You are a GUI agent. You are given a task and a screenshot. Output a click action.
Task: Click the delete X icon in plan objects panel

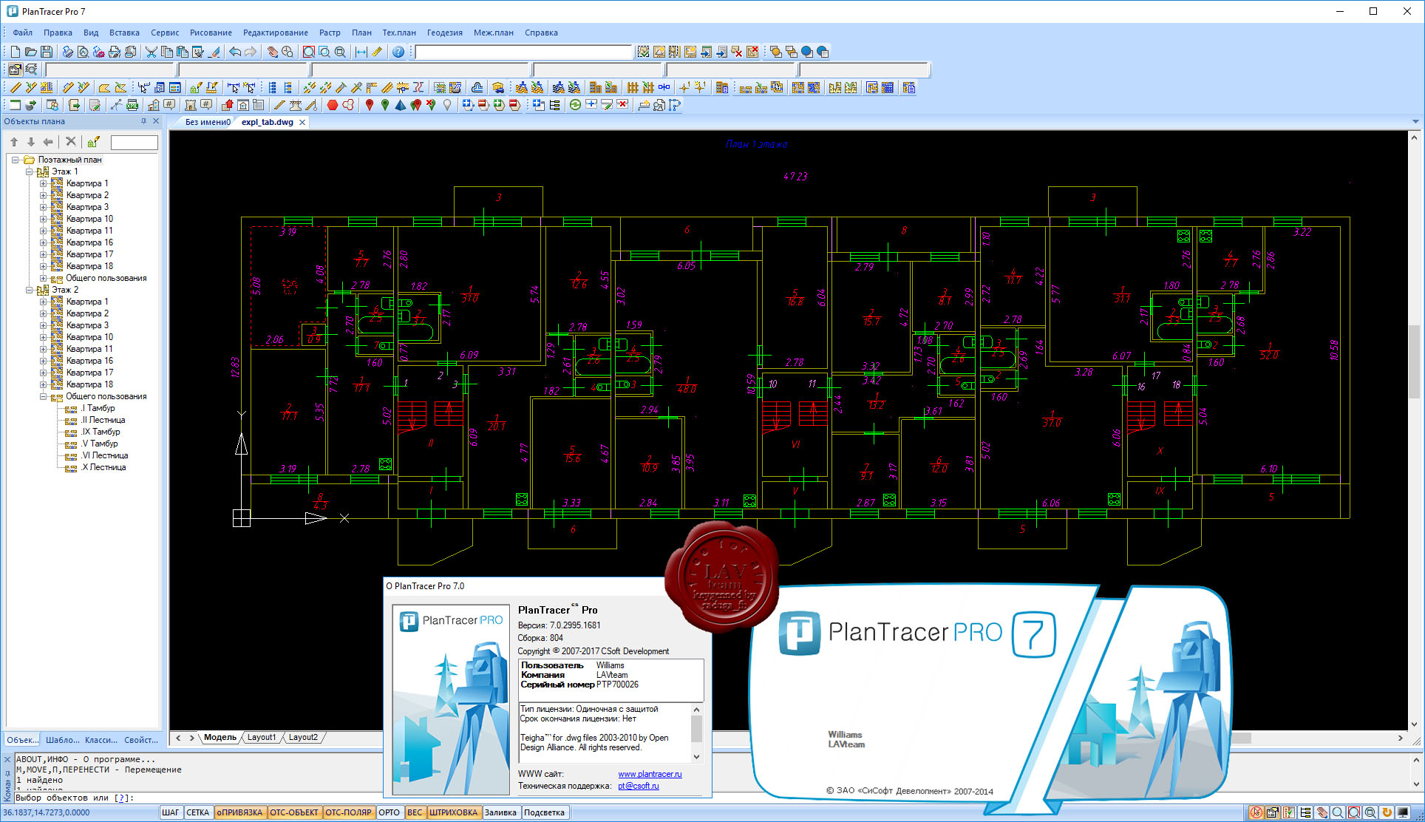(71, 142)
